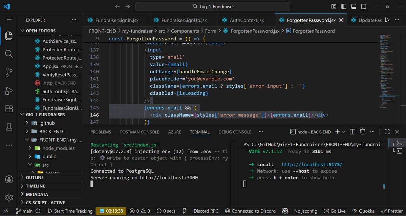Switch to the FundraiserSignUp.jsx tab
This screenshot has width=406, height=216.
[183, 20]
